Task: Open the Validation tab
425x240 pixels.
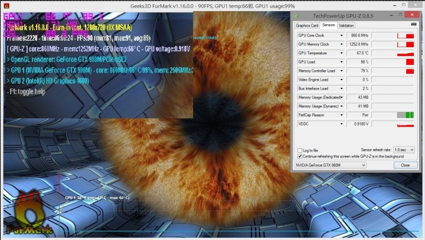Action: click(x=346, y=25)
